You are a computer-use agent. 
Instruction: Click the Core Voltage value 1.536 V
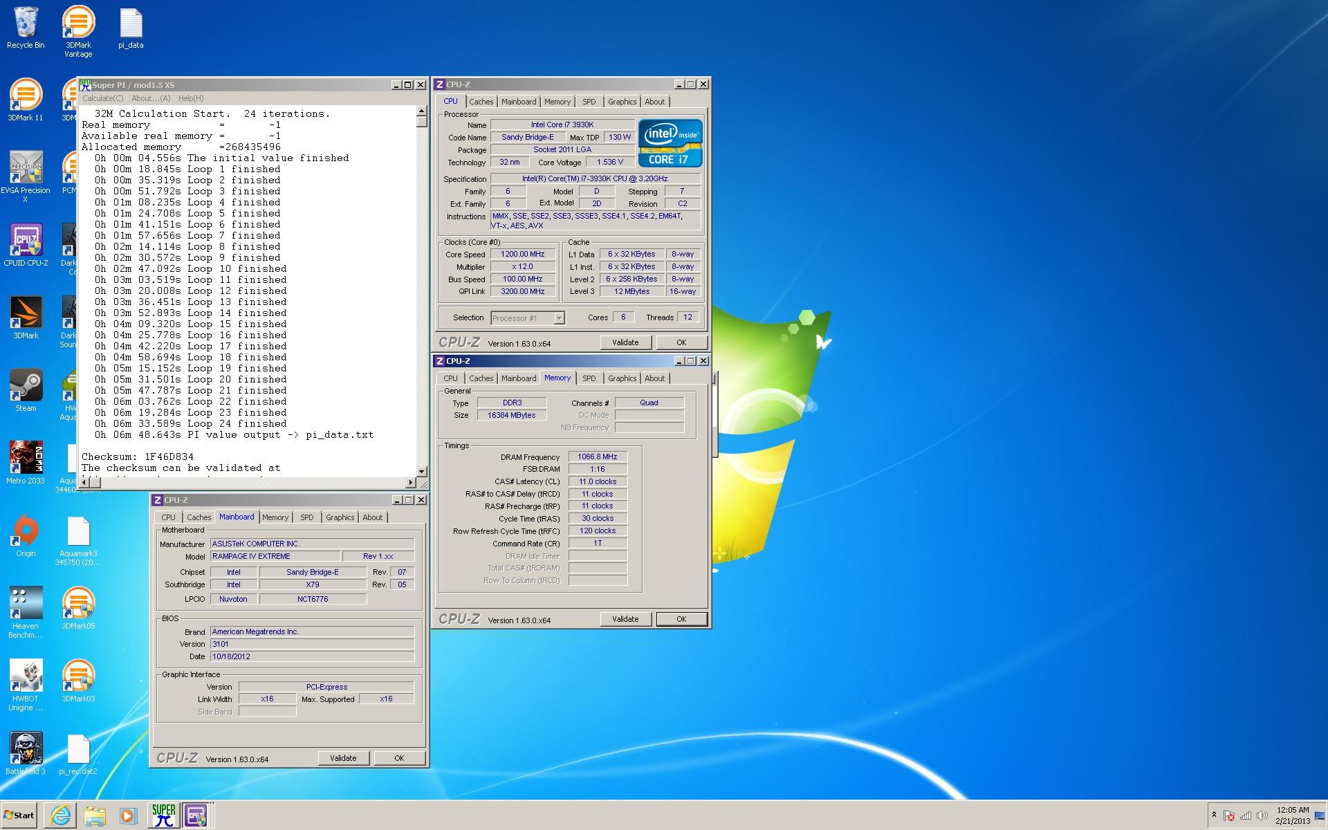[x=609, y=162]
